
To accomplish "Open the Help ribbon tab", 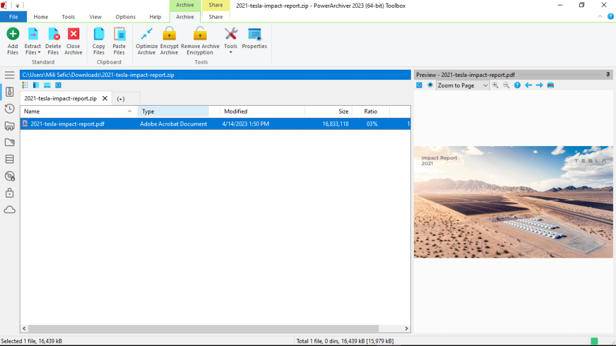I will 155,17.
